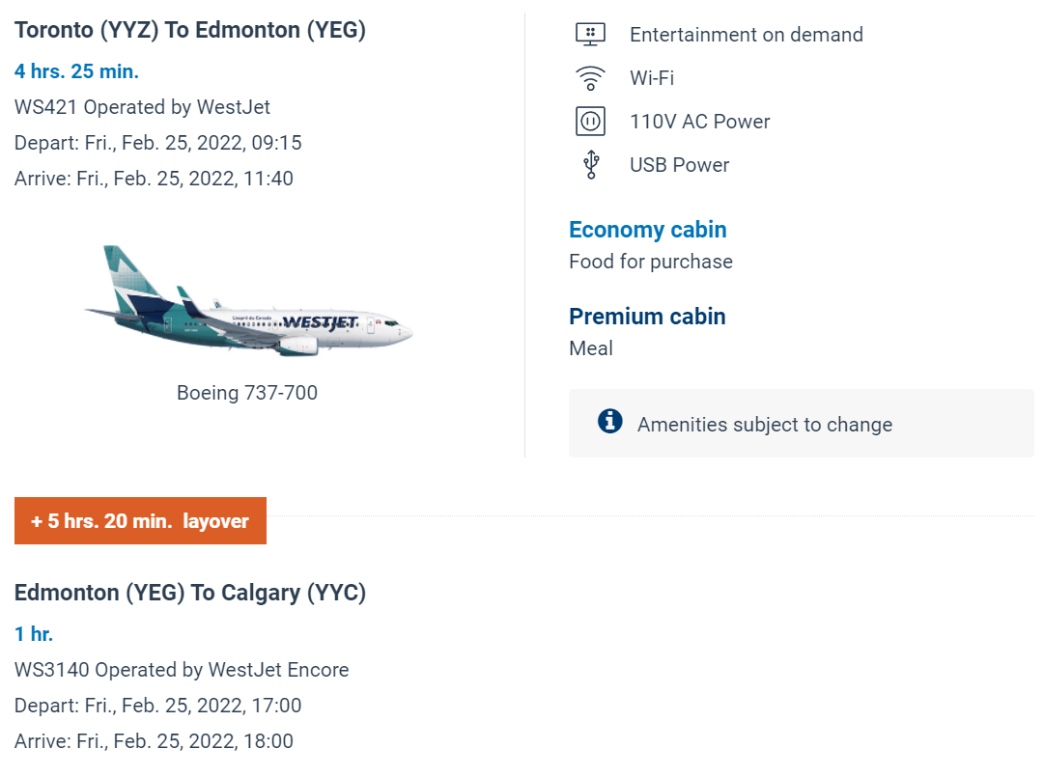Image resolution: width=1044 pixels, height=777 pixels.
Task: Click the USB Power icon
Action: point(590,165)
